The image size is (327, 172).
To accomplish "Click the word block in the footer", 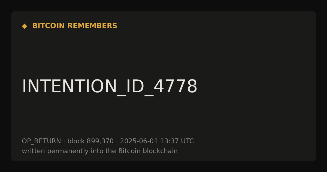I will click(76, 141).
